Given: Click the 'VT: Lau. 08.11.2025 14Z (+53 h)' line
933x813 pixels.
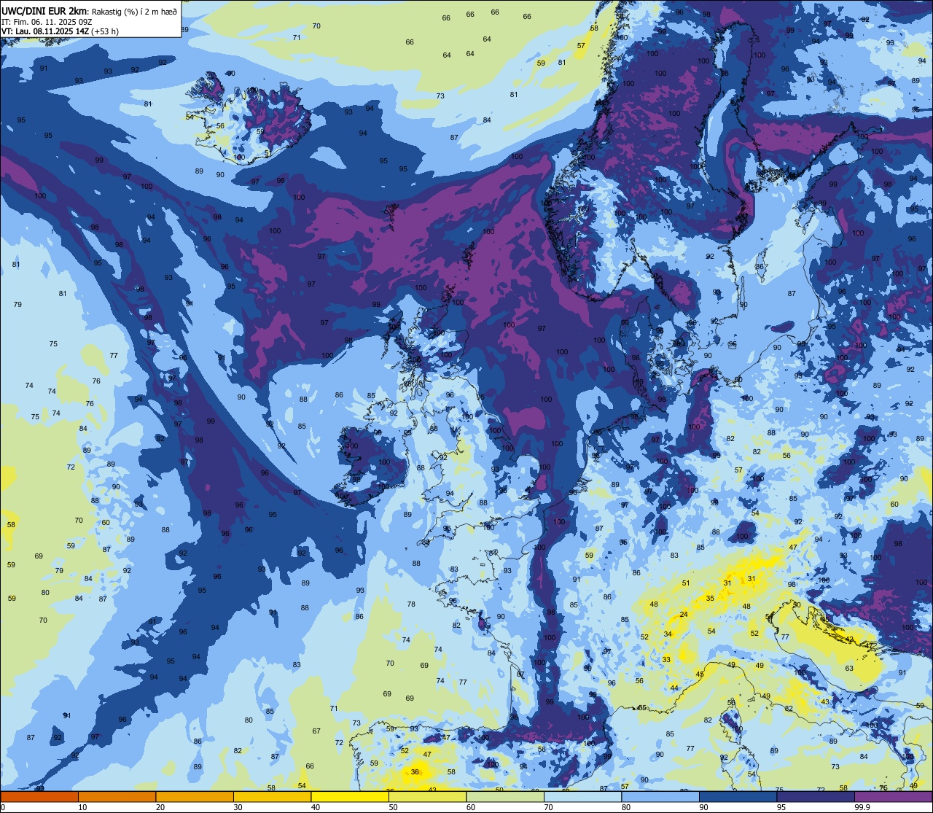Looking at the screenshot, I should pos(60,31).
